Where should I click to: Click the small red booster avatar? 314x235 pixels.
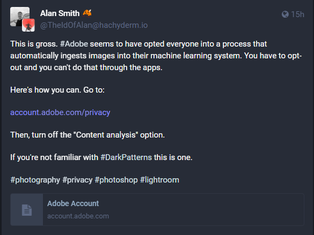(28, 25)
